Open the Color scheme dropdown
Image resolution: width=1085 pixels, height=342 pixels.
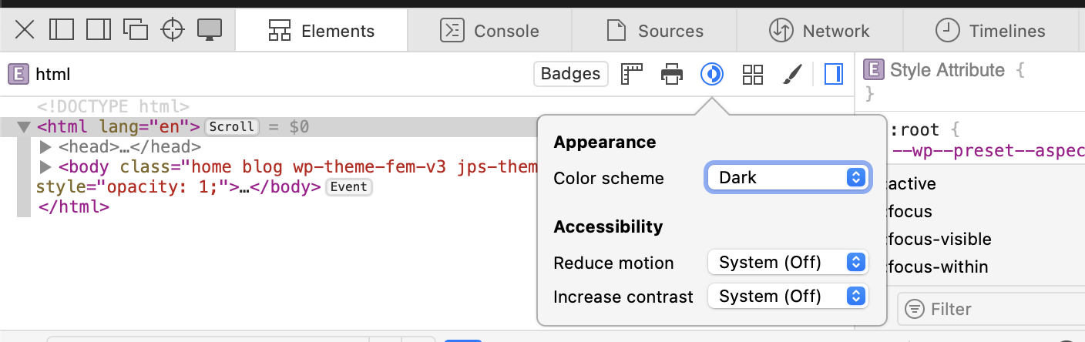point(788,178)
